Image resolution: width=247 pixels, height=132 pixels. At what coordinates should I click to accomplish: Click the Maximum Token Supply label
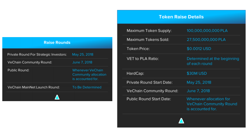click(149, 31)
